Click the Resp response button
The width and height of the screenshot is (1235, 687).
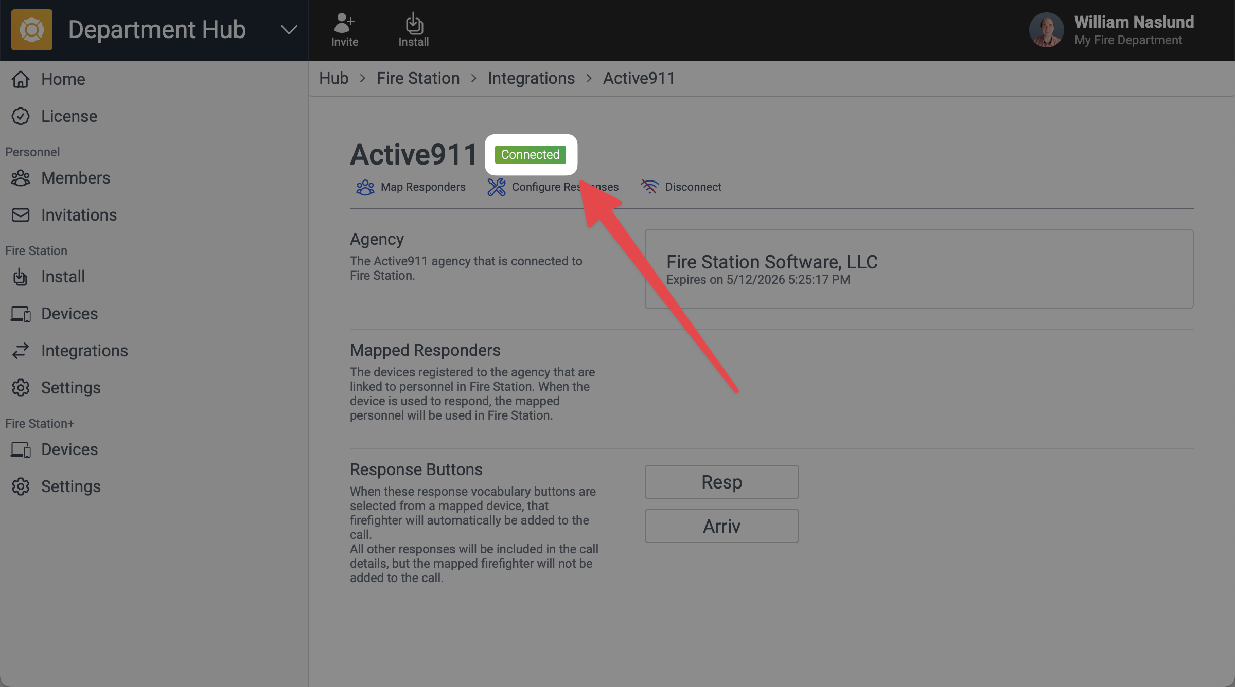point(721,482)
